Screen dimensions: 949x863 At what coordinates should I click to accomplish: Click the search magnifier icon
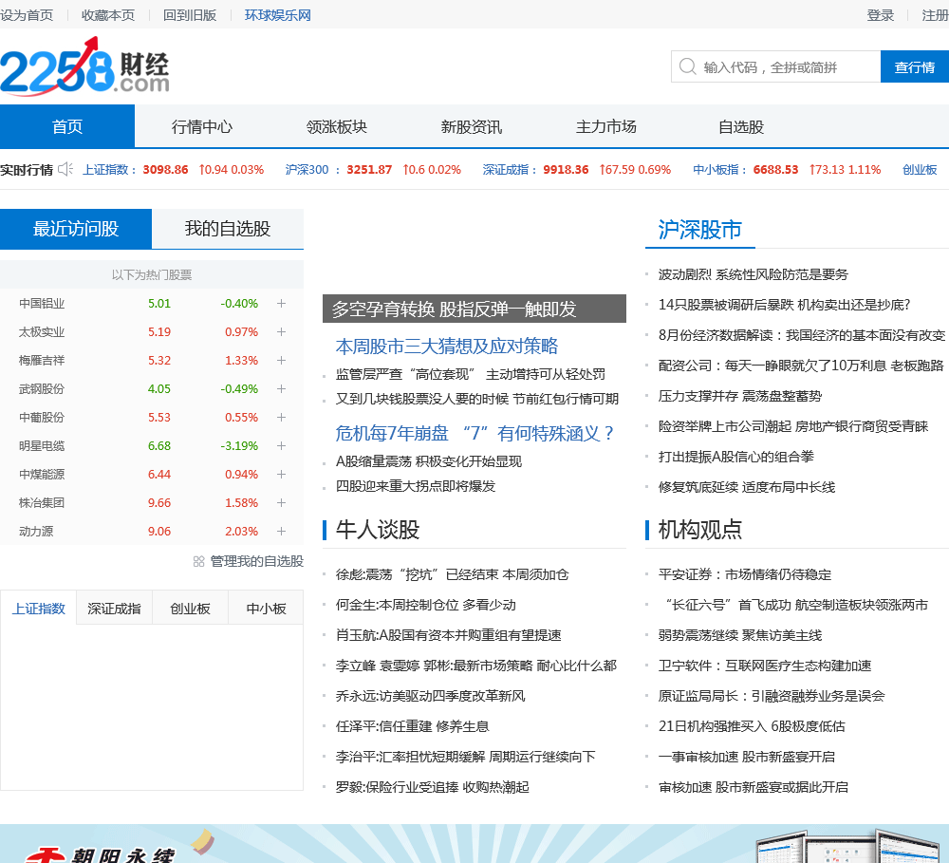click(687, 66)
